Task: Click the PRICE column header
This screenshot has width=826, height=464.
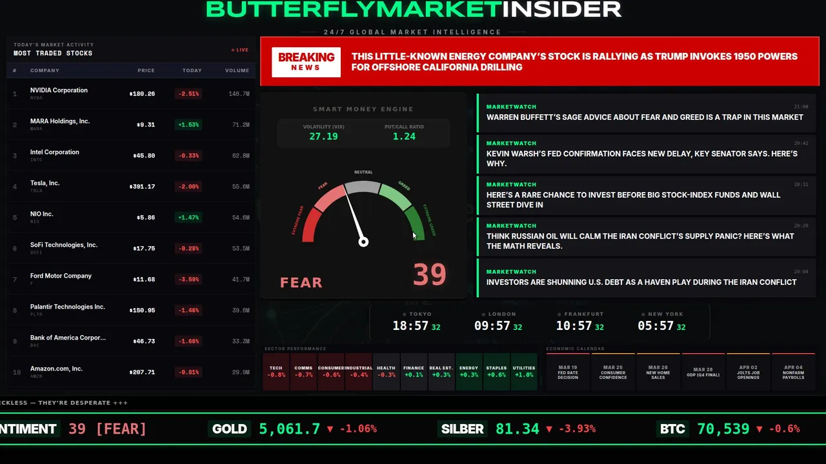Action: click(146, 70)
